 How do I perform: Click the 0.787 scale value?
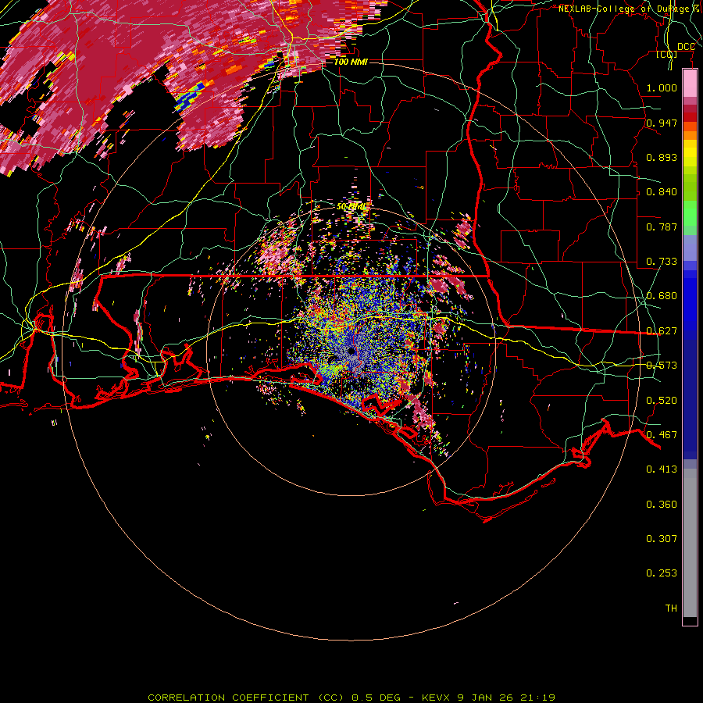(662, 227)
